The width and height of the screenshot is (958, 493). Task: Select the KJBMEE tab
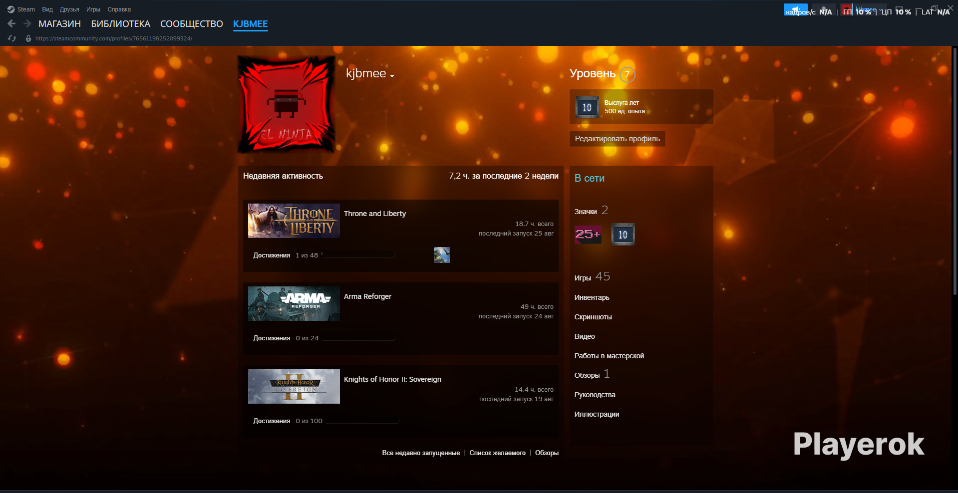(x=251, y=24)
